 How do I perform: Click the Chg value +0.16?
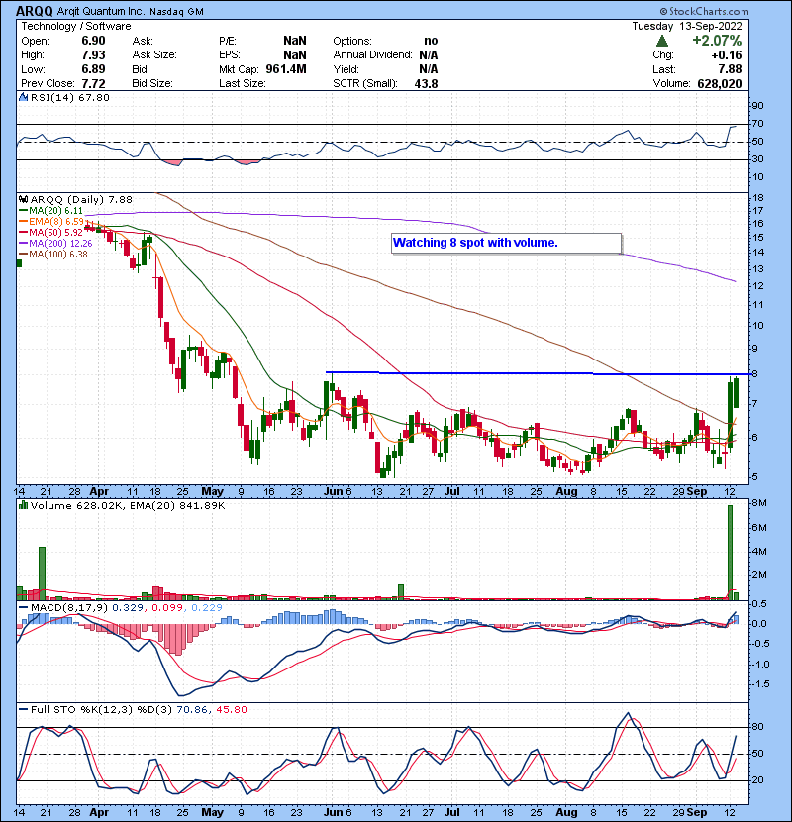click(x=727, y=55)
